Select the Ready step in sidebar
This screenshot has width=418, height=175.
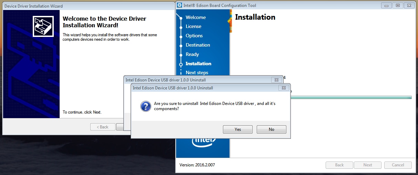(x=192, y=54)
